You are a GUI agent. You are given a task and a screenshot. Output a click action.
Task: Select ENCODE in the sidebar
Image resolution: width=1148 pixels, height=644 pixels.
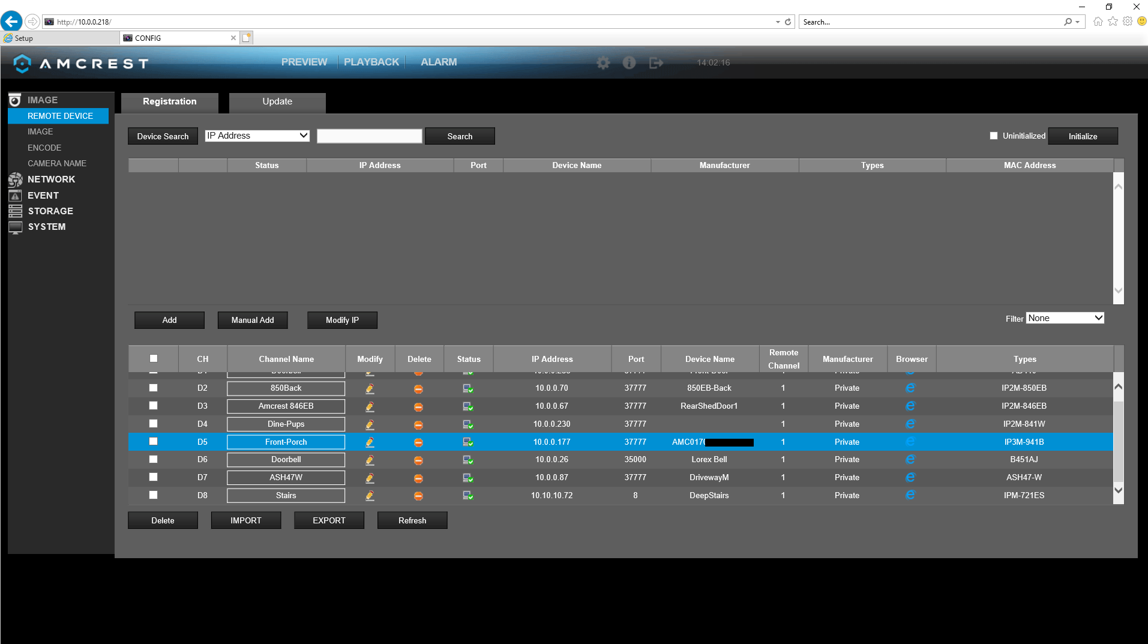(44, 148)
